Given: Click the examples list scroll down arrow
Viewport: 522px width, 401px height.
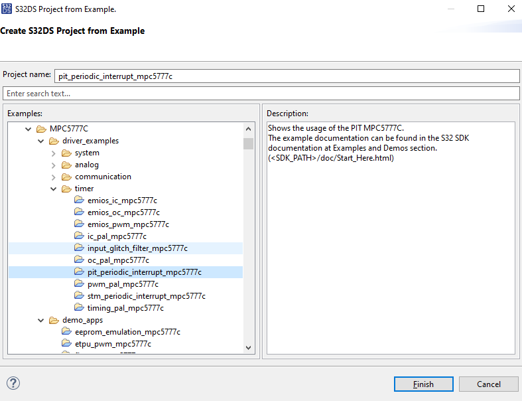Looking at the screenshot, I should pyautogui.click(x=248, y=347).
